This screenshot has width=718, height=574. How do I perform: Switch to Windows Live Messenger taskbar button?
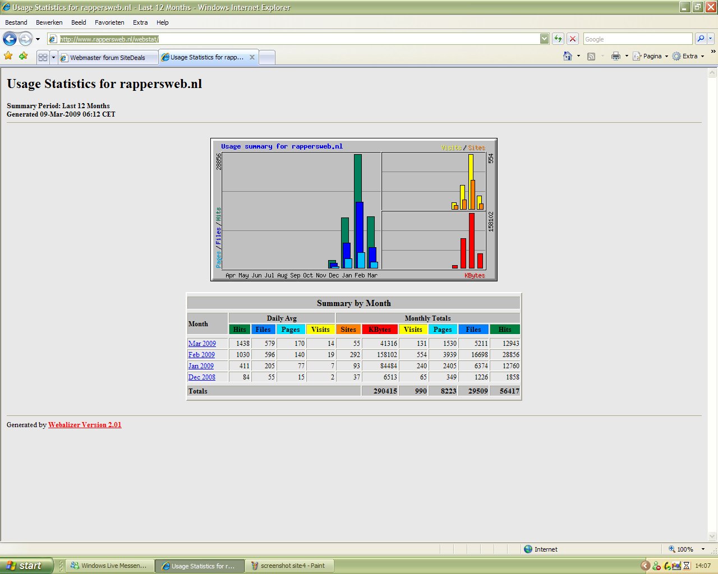click(110, 566)
